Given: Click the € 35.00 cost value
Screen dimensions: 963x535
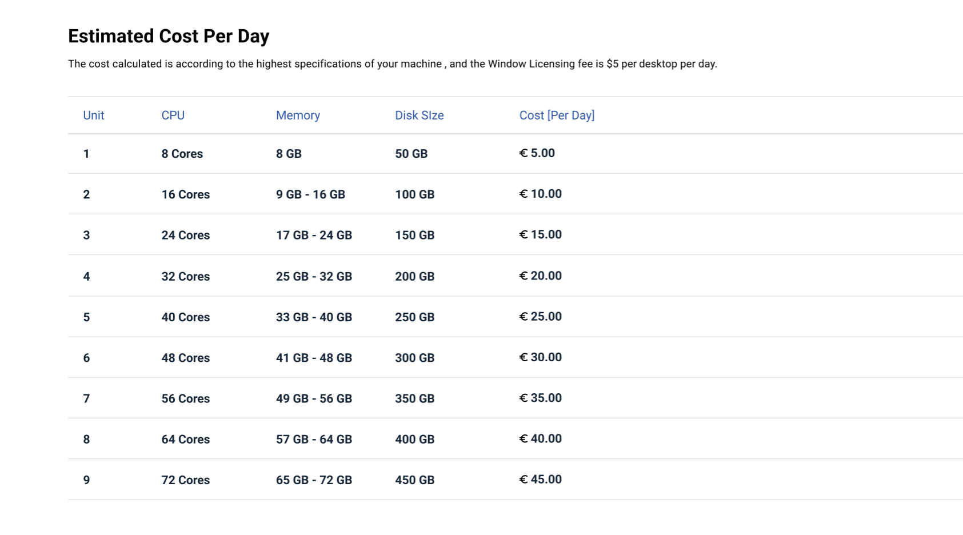Looking at the screenshot, I should tap(540, 398).
